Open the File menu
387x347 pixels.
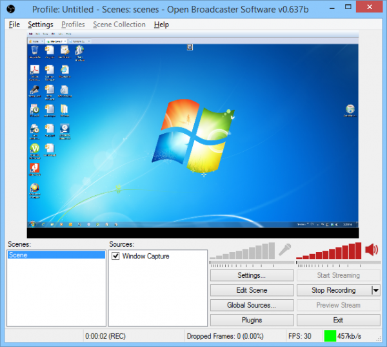(x=14, y=25)
